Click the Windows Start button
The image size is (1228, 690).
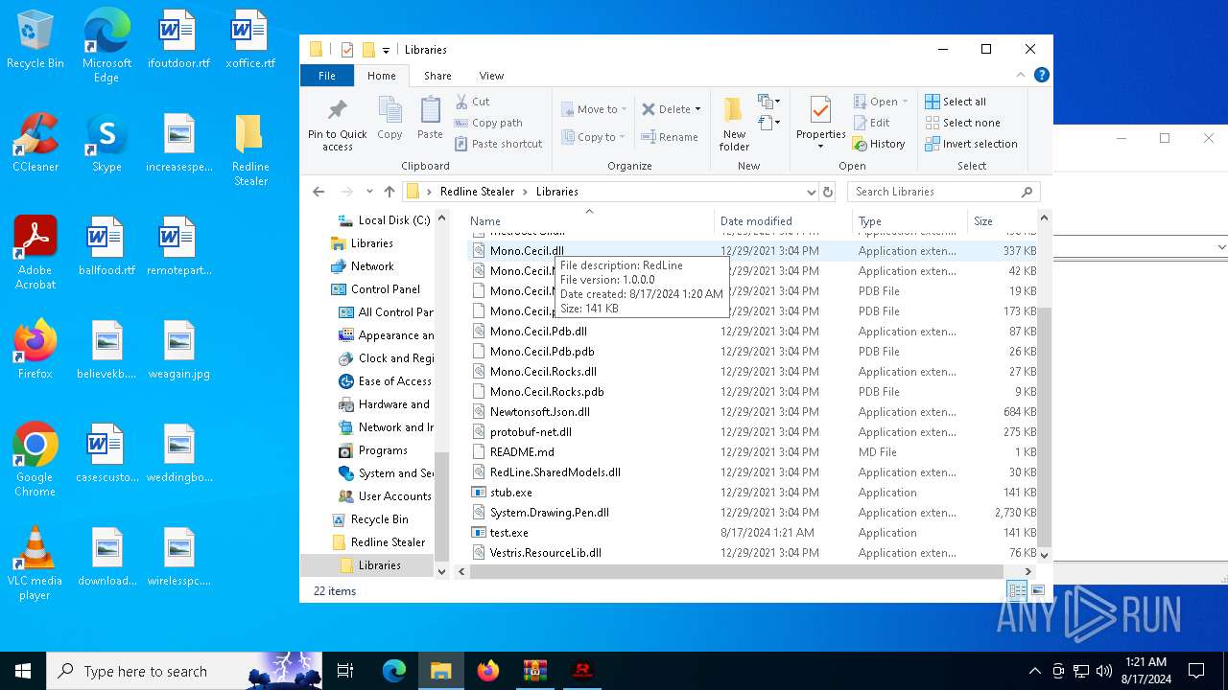point(23,671)
